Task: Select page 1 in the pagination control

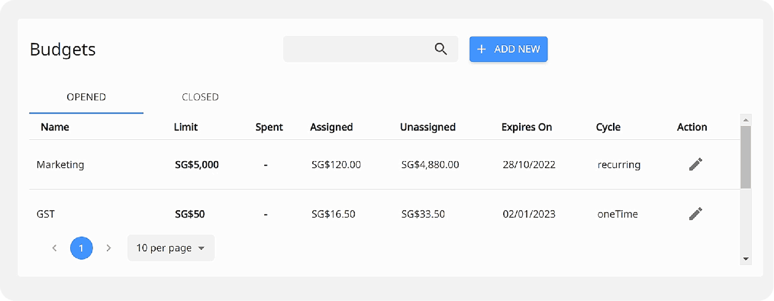Action: (82, 248)
